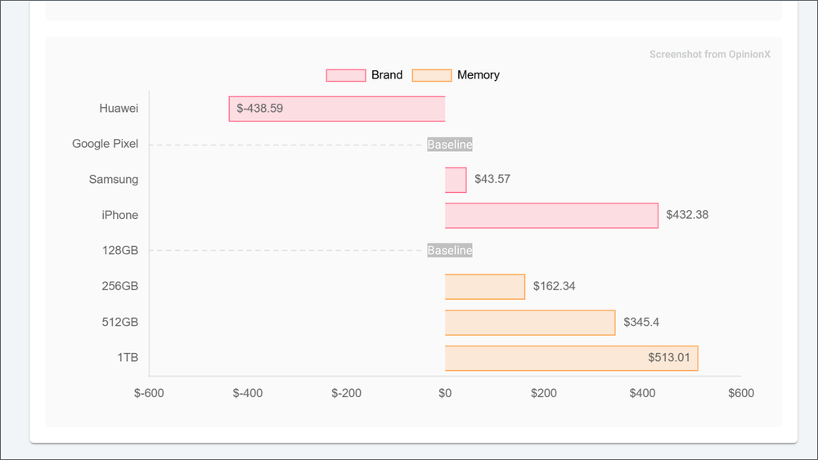Toggle the Memory legend swatch

click(431, 75)
